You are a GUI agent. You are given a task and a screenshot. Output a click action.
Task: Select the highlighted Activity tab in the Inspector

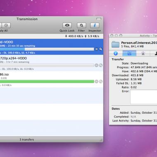pos(129,53)
